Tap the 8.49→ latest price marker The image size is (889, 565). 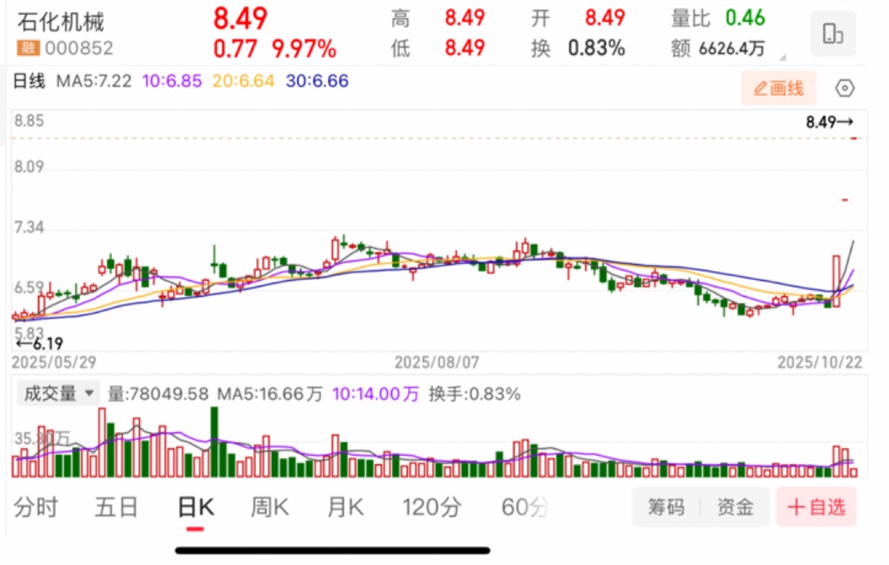coord(830,122)
